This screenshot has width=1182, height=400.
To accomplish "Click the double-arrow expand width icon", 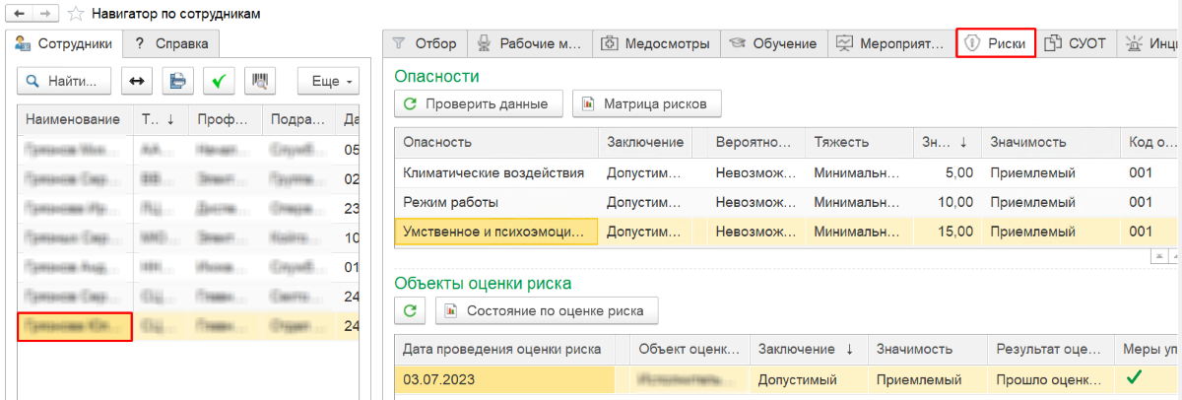I will tap(137, 81).
